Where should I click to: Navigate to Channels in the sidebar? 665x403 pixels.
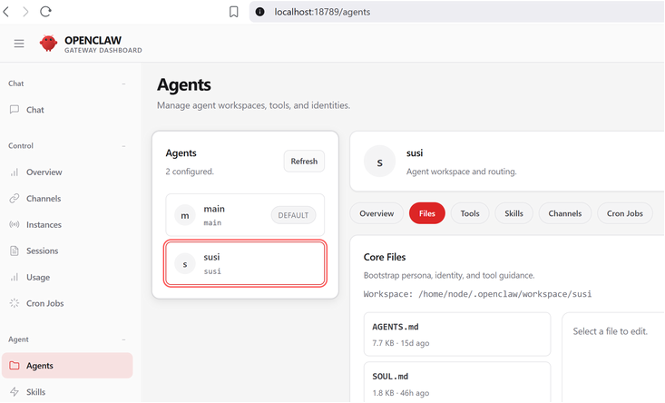[x=67, y=199]
